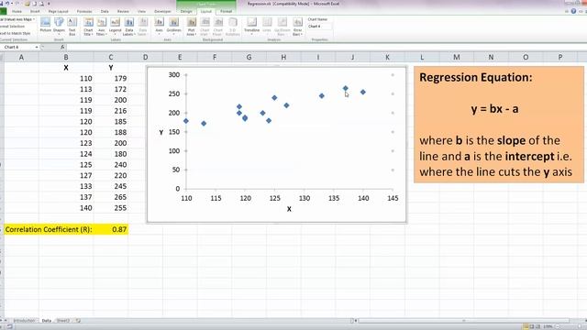The width and height of the screenshot is (587, 330).
Task: Click the Picture insert icon
Action: pyautogui.click(x=45, y=25)
